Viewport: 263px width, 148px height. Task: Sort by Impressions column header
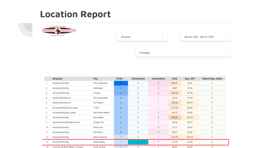click(158, 79)
